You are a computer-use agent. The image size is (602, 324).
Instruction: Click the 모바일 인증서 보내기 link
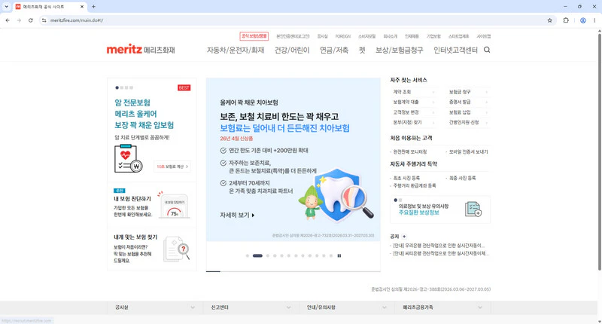point(468,151)
